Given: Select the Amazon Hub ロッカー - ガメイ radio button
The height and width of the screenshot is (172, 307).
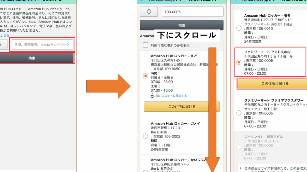Looking at the screenshot, I should coord(145,136).
